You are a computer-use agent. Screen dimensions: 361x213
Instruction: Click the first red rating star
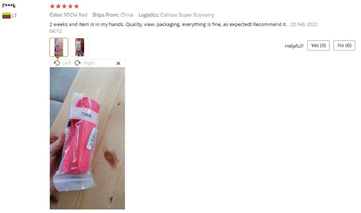click(x=52, y=6)
